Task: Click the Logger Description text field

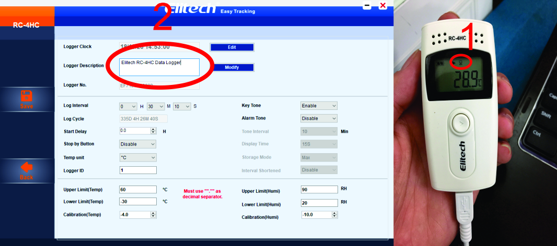Action: (159, 67)
